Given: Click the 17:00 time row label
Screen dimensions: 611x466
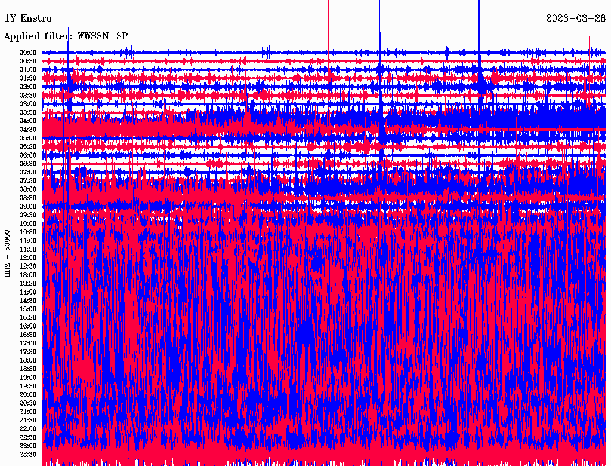Looking at the screenshot, I should 29,344.
